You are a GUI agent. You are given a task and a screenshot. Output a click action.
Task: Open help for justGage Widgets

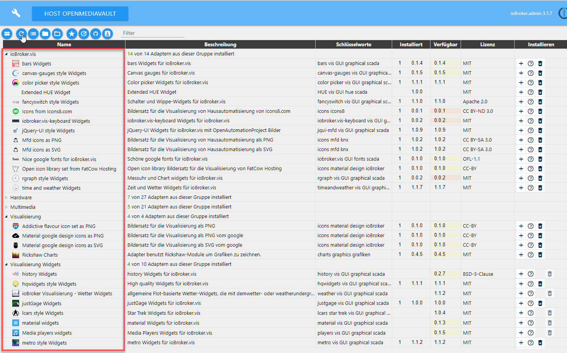531,303
